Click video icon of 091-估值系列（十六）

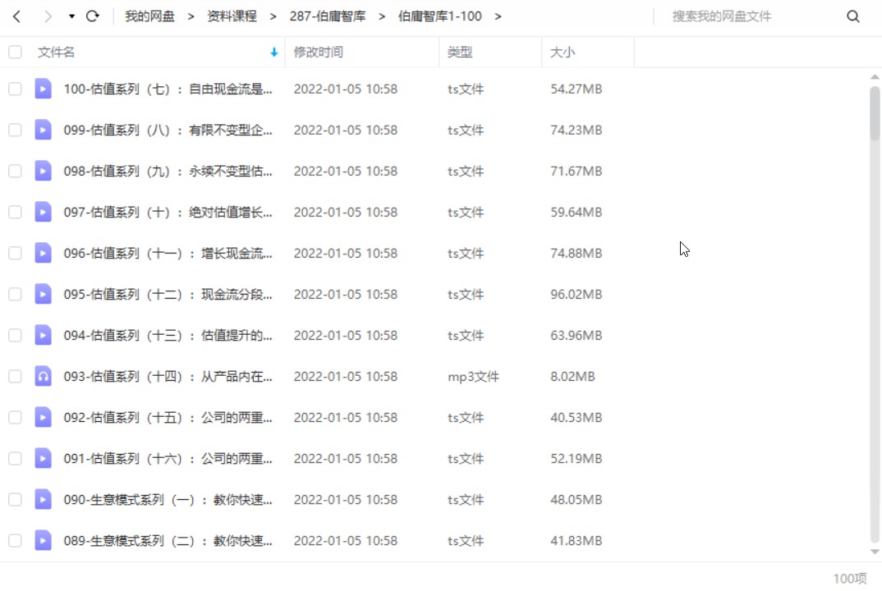43,458
